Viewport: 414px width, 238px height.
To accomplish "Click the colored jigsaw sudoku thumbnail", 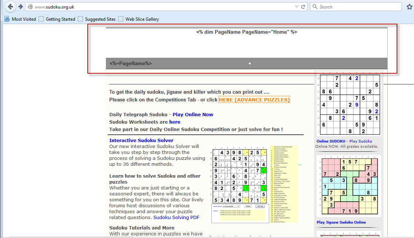I will (348, 186).
